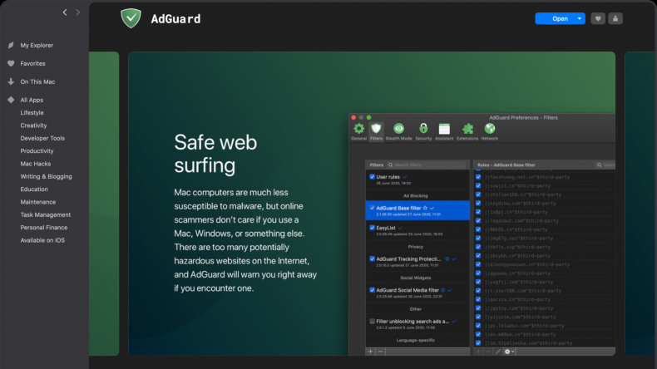Click the AdGuard green shield logo

(x=131, y=18)
